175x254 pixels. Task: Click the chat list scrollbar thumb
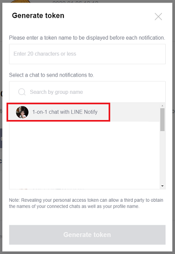[162, 120]
